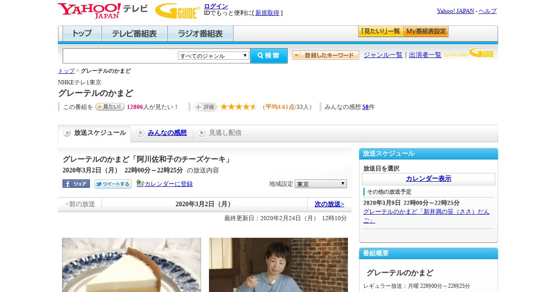Image resolution: width=556 pixels, height=292 pixels.
Task: Click the レギュラー放送 schedule text
Action: tap(417, 286)
